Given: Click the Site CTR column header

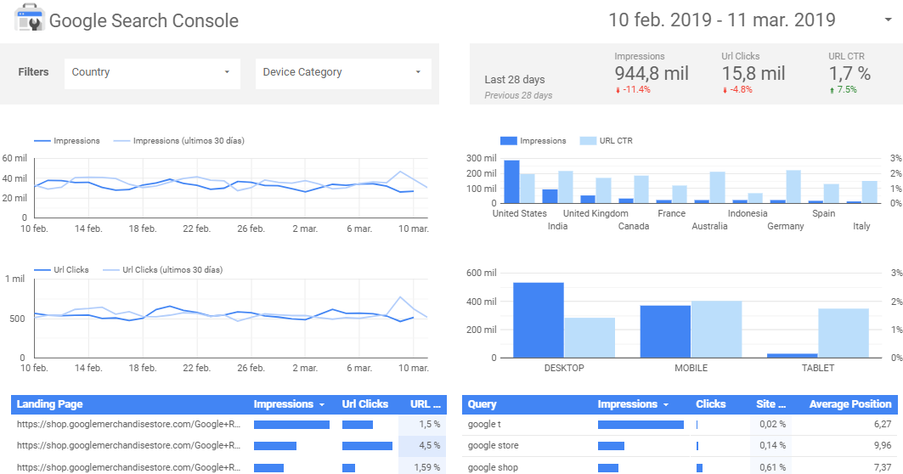Looking at the screenshot, I should (770, 404).
